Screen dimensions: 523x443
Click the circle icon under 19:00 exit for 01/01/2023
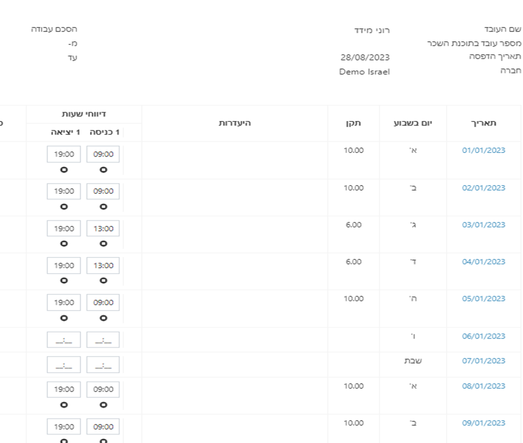pyautogui.click(x=64, y=170)
